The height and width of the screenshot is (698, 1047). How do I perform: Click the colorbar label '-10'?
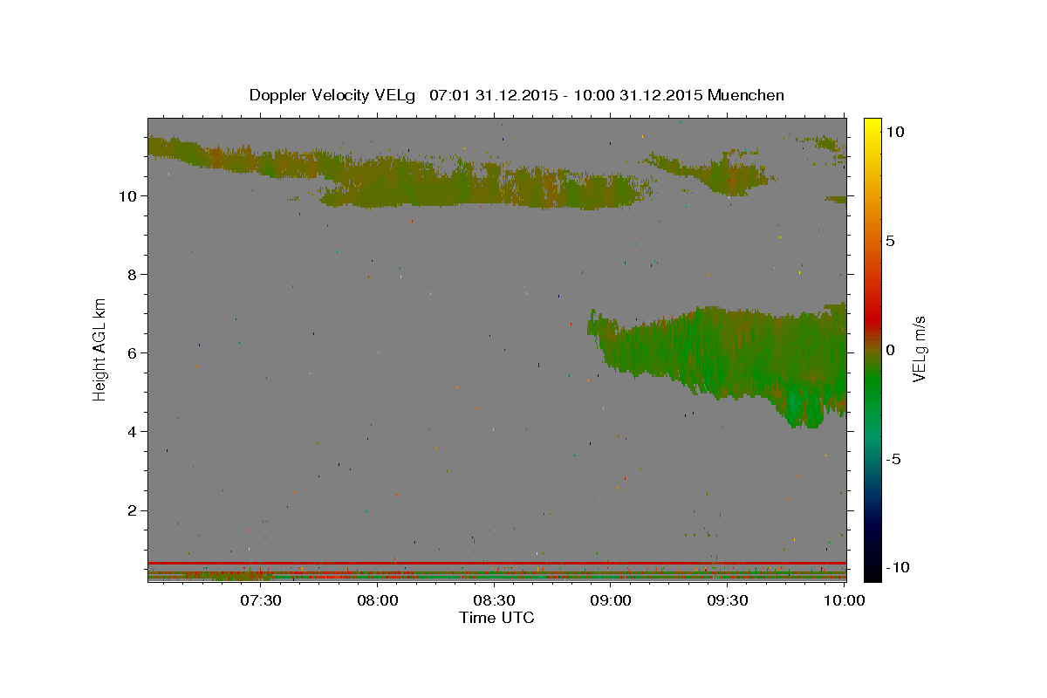pos(898,567)
